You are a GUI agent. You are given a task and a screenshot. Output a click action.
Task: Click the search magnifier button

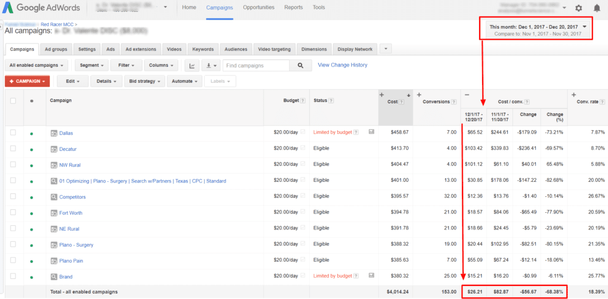point(300,65)
